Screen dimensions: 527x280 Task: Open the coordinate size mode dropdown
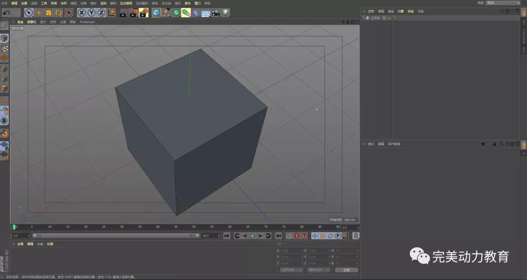coord(318,270)
